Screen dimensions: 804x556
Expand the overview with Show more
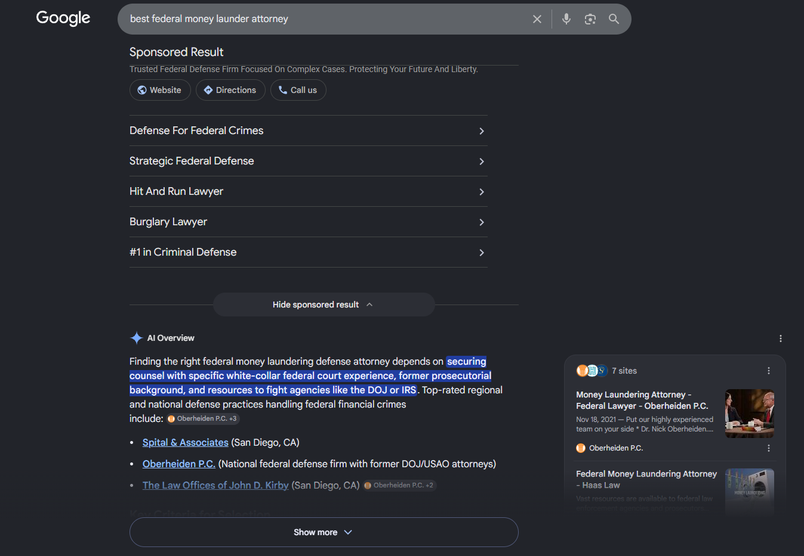coord(324,532)
